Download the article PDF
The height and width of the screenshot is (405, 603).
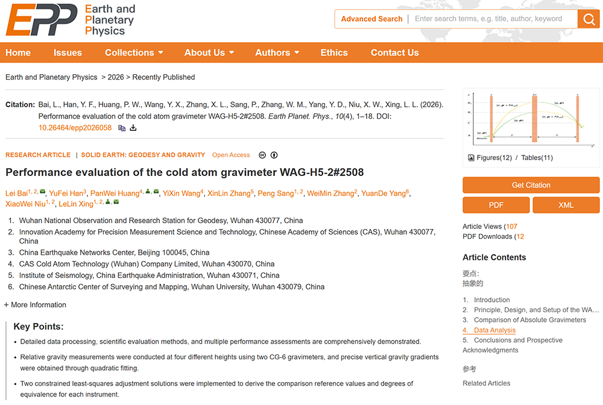pyautogui.click(x=496, y=205)
